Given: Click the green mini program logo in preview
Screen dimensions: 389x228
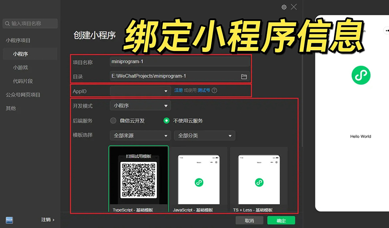Looking at the screenshot, I should [361, 75].
